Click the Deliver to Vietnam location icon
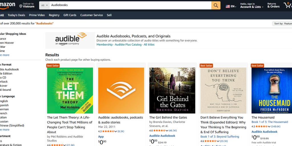 21,6
